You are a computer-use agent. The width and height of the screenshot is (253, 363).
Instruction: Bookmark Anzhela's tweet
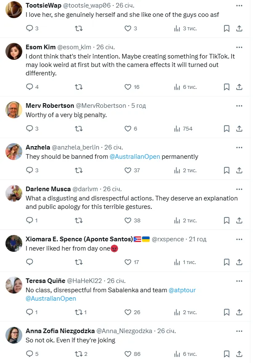(x=227, y=170)
